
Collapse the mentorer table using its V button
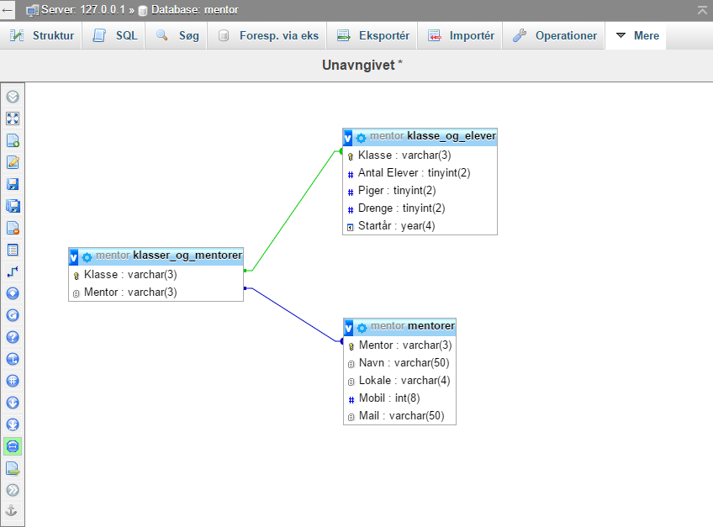(x=349, y=328)
